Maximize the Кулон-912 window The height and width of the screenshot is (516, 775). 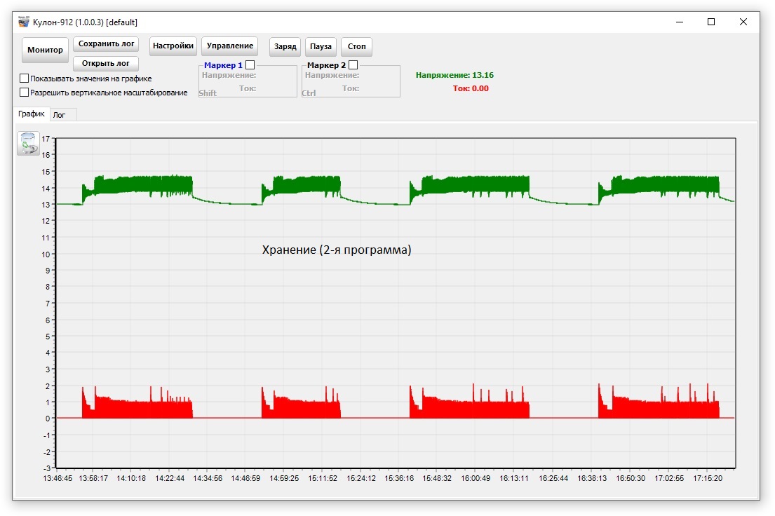711,22
